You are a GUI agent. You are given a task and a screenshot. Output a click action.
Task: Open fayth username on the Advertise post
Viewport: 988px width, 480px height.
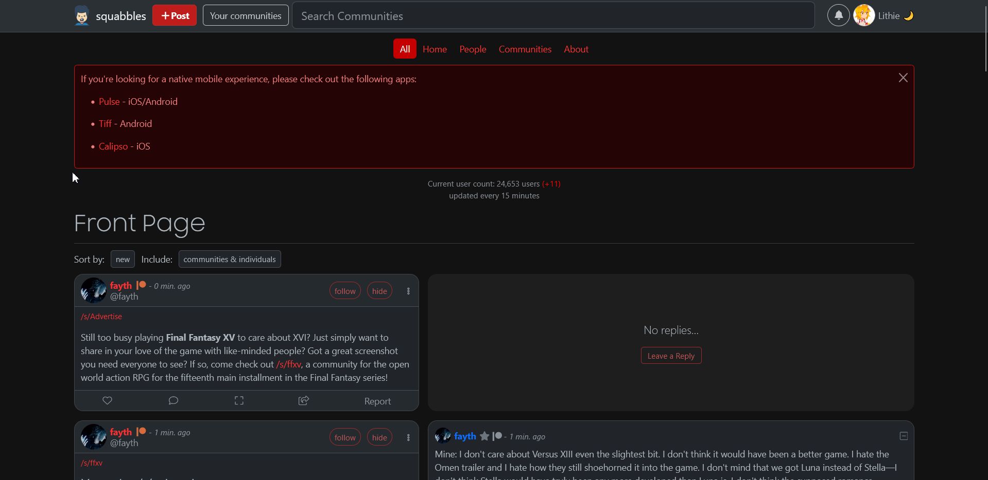coord(121,285)
